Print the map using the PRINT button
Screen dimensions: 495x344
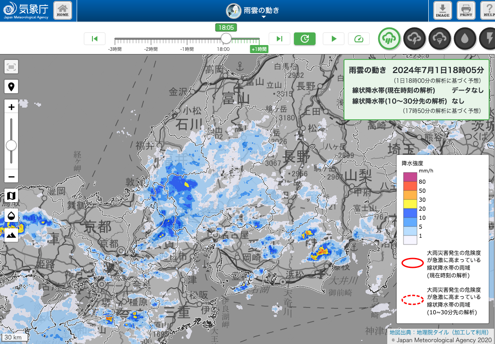pyautogui.click(x=466, y=10)
